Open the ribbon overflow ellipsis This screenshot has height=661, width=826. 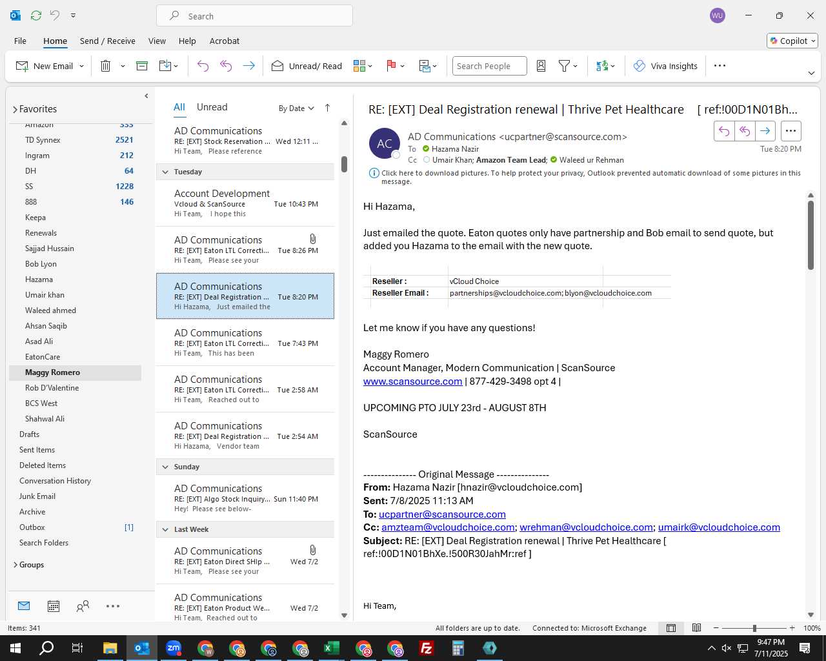[720, 66]
